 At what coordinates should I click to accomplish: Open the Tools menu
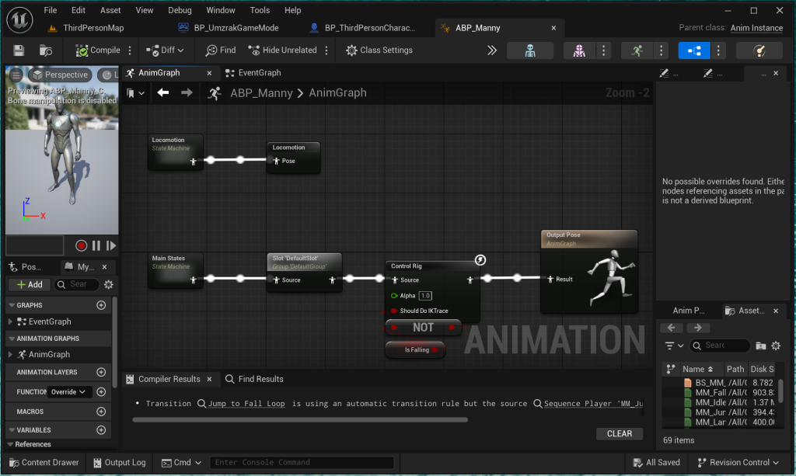pos(260,10)
